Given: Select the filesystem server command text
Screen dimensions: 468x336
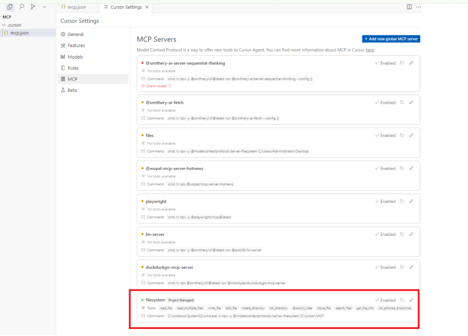Looking at the screenshot, I should coord(245,316).
